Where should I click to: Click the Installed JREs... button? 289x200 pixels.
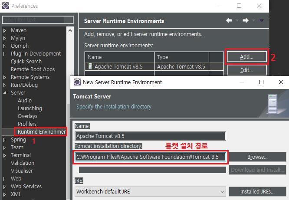point(257,191)
